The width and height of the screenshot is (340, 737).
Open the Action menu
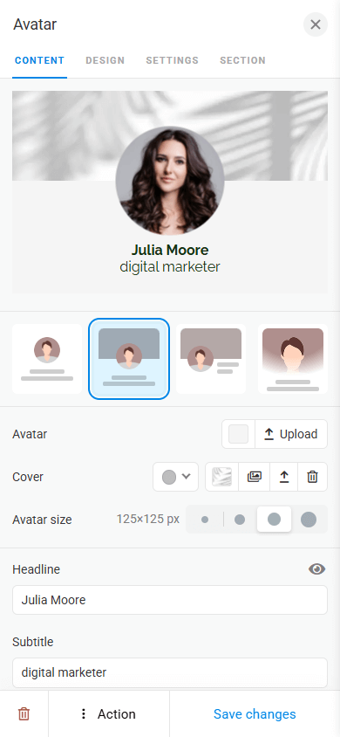click(109, 714)
